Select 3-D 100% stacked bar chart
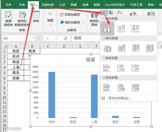Screen dimensions: 162x132 [x=135, y=88]
